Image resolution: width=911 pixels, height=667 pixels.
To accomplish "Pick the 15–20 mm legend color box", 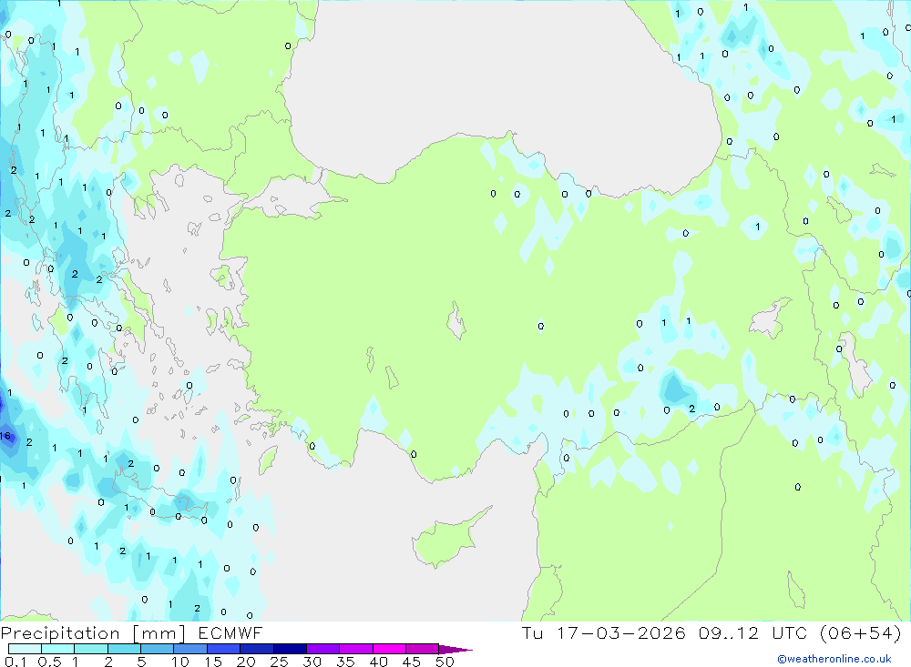I will pyautogui.click(x=224, y=649).
